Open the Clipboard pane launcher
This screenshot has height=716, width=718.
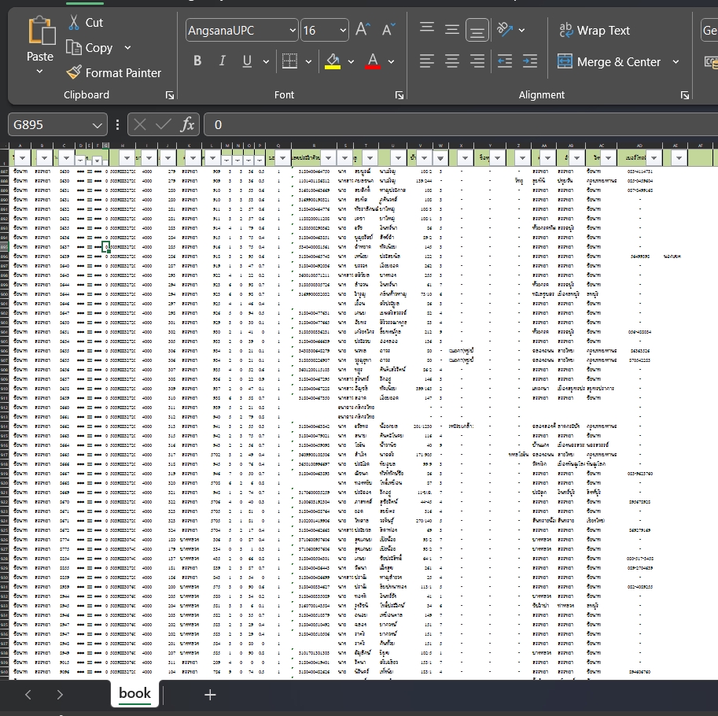170,95
